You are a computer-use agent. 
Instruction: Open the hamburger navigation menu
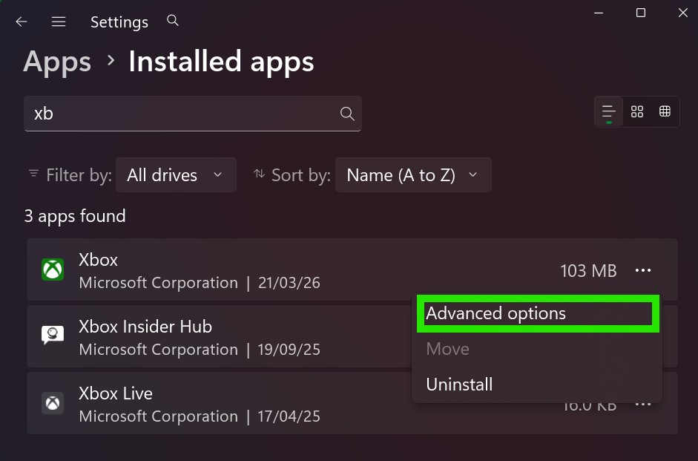(x=59, y=22)
